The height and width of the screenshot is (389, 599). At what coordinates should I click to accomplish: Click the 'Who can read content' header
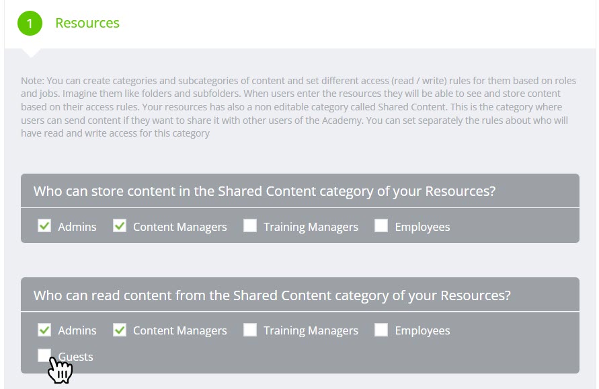tap(272, 295)
